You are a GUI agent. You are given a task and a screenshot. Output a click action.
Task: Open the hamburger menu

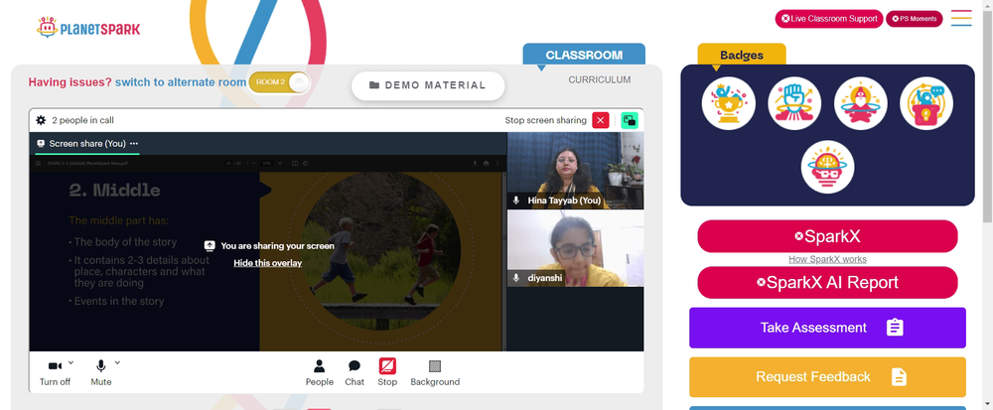pos(960,18)
